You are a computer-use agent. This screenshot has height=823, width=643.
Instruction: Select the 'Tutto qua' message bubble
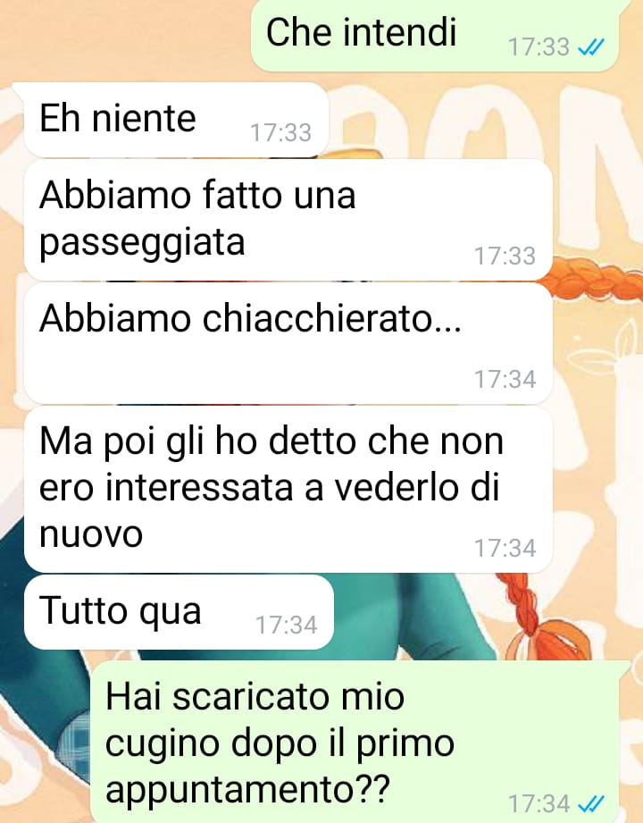click(x=179, y=612)
